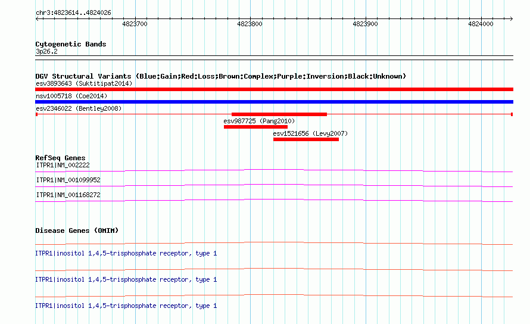Viewport: 530px width, 324px height.
Task: Open the nsv1005718 (Coe2014) label
Action: pyautogui.click(x=71, y=96)
